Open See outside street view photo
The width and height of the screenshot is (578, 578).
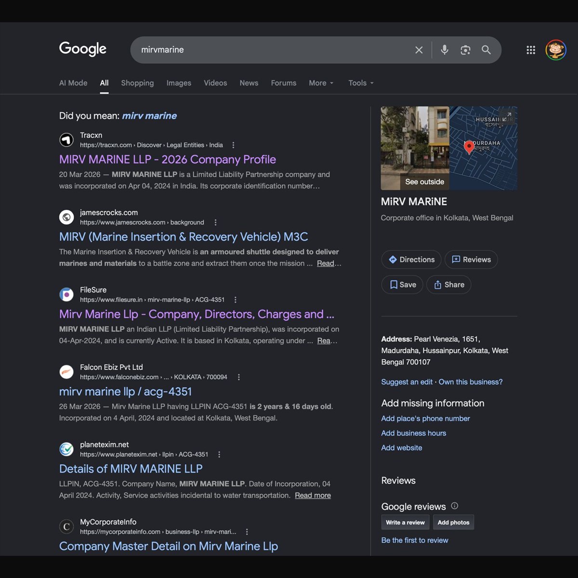tap(415, 148)
